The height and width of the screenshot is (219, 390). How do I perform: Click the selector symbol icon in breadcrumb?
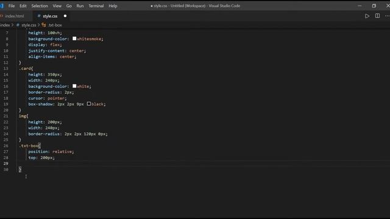tap(44, 25)
